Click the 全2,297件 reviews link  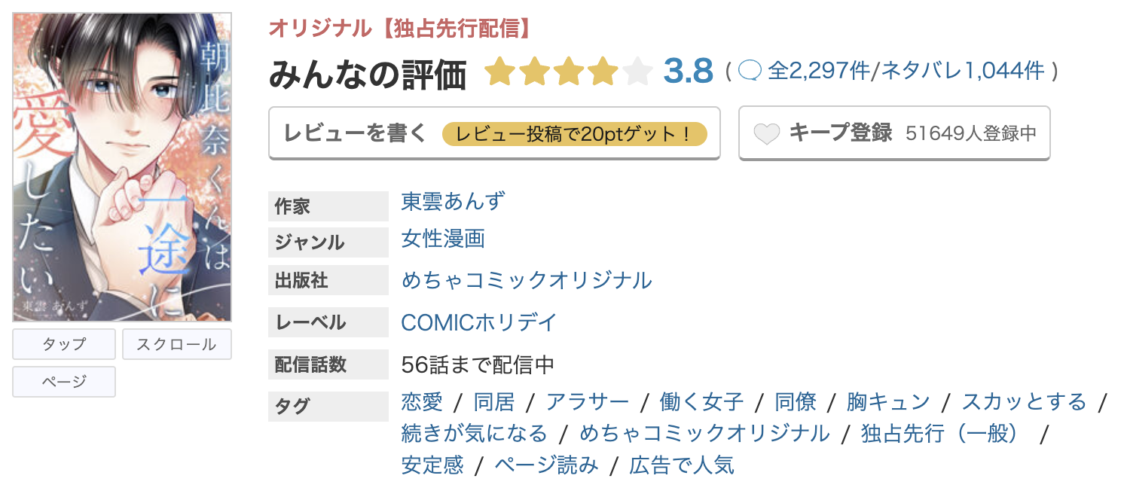(x=819, y=72)
